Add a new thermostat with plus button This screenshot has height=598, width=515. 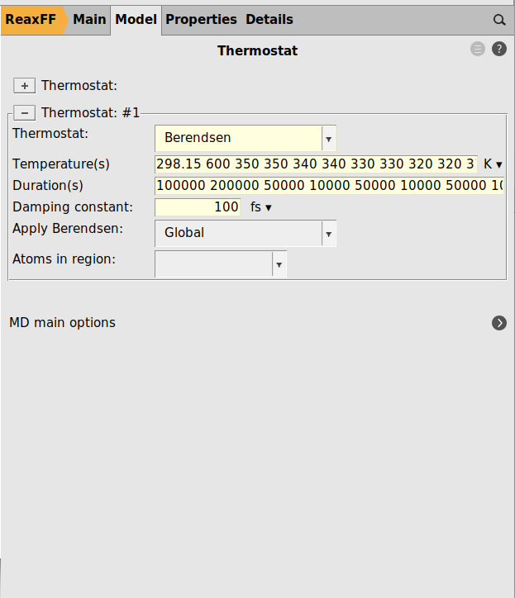(25, 86)
